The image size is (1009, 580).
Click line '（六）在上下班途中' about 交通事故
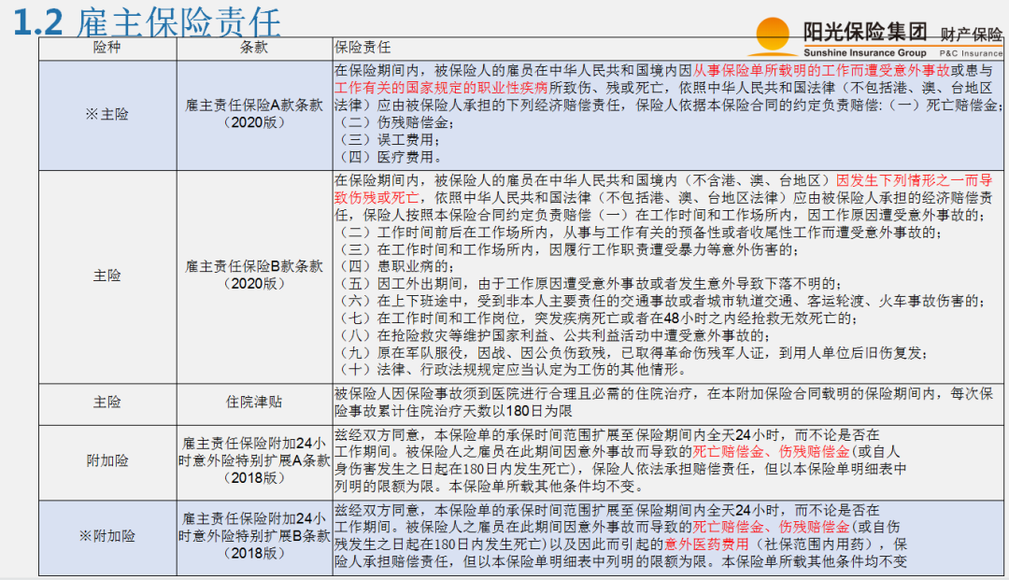(661, 301)
